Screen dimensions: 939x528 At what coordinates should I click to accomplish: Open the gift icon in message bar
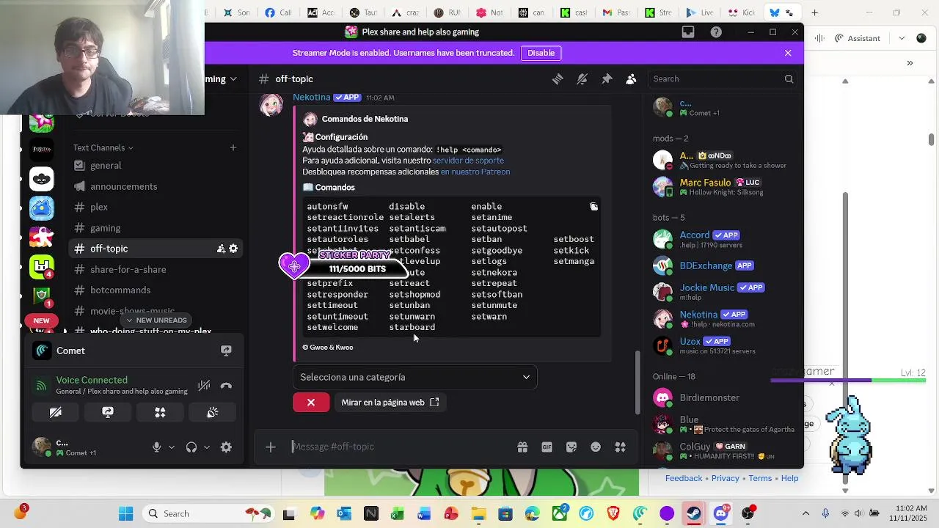(x=522, y=447)
